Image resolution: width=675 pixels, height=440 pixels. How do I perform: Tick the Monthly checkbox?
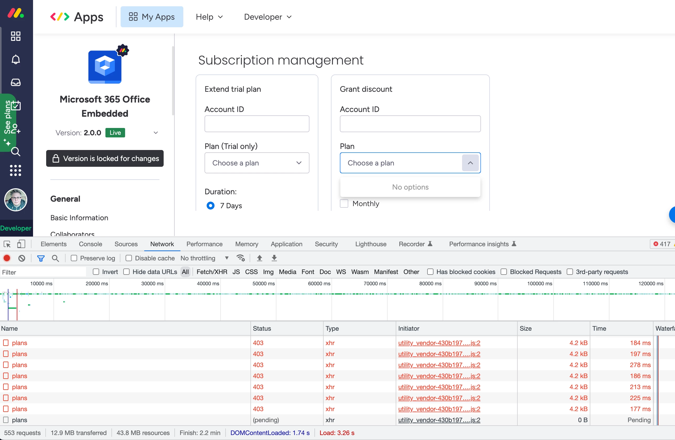pyautogui.click(x=344, y=203)
